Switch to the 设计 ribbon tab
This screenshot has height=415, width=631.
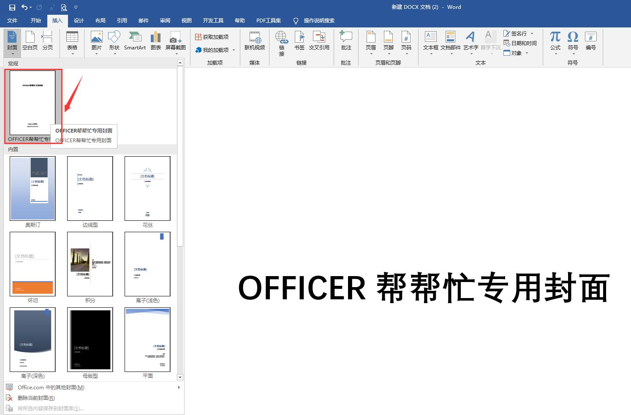[79, 20]
